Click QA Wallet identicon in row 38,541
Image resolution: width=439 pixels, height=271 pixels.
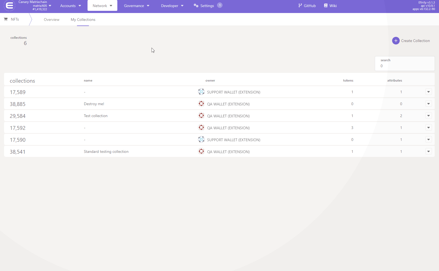(201, 151)
